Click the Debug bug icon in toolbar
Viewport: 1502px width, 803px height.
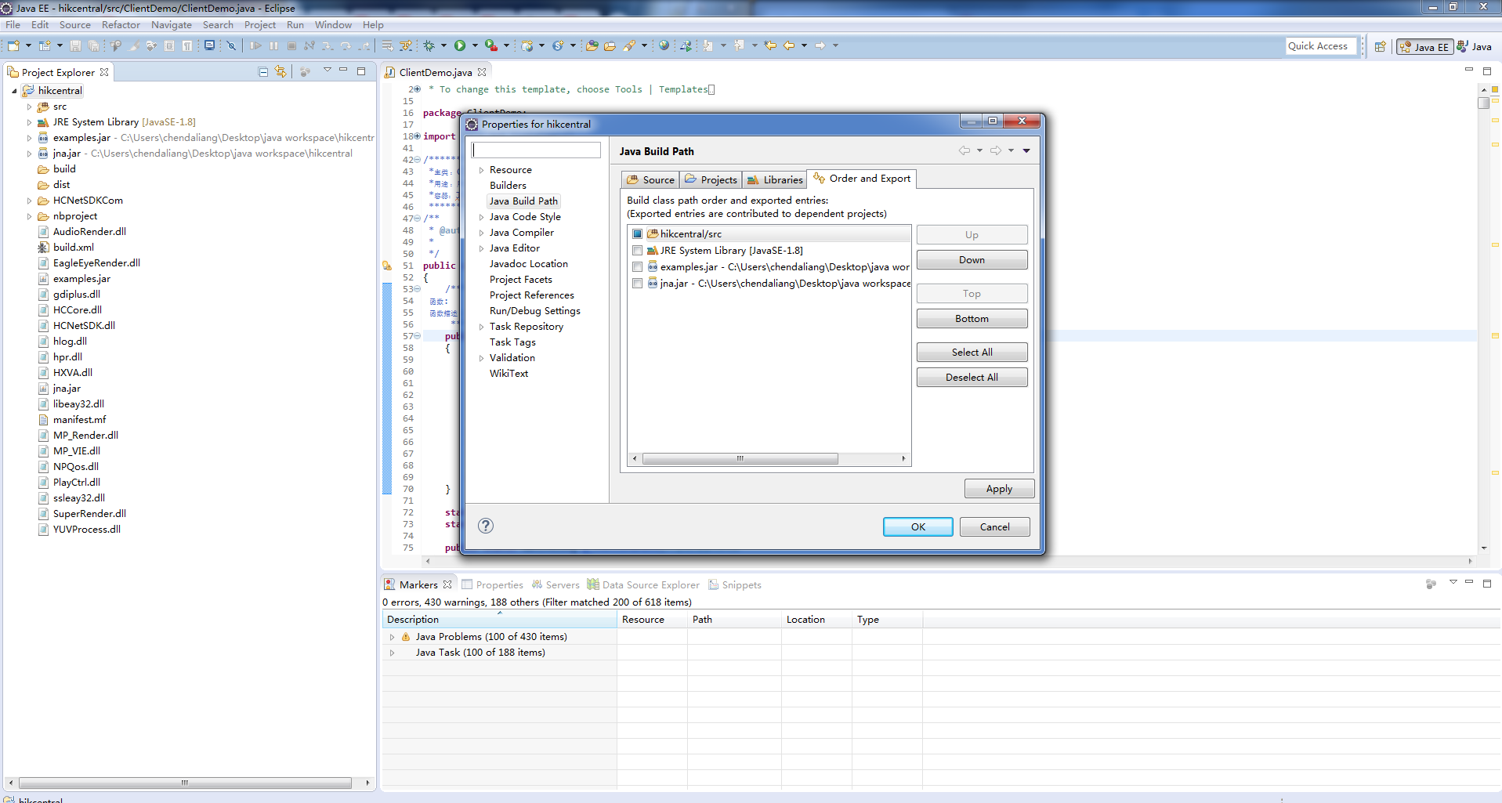[429, 45]
